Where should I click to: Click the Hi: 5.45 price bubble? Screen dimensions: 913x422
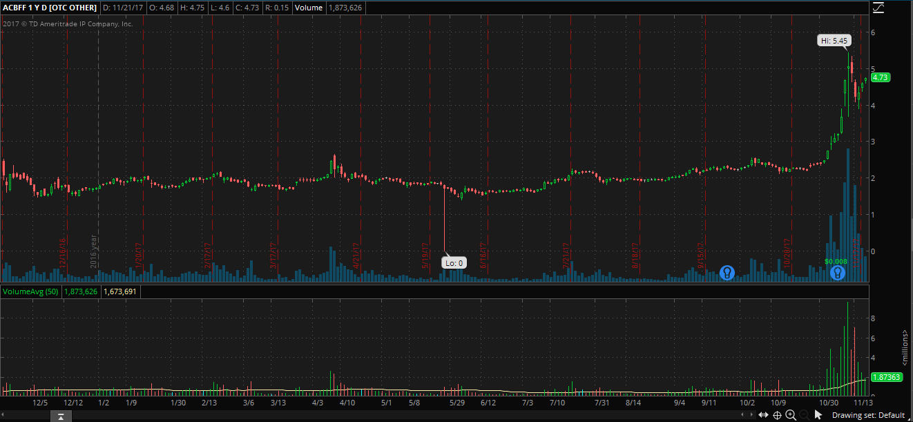834,41
